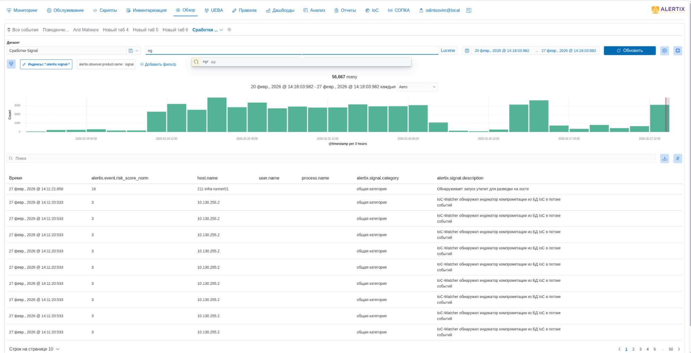Expand the Сработки Signal dataset dropdown
The height and width of the screenshot is (353, 691).
pos(137,51)
